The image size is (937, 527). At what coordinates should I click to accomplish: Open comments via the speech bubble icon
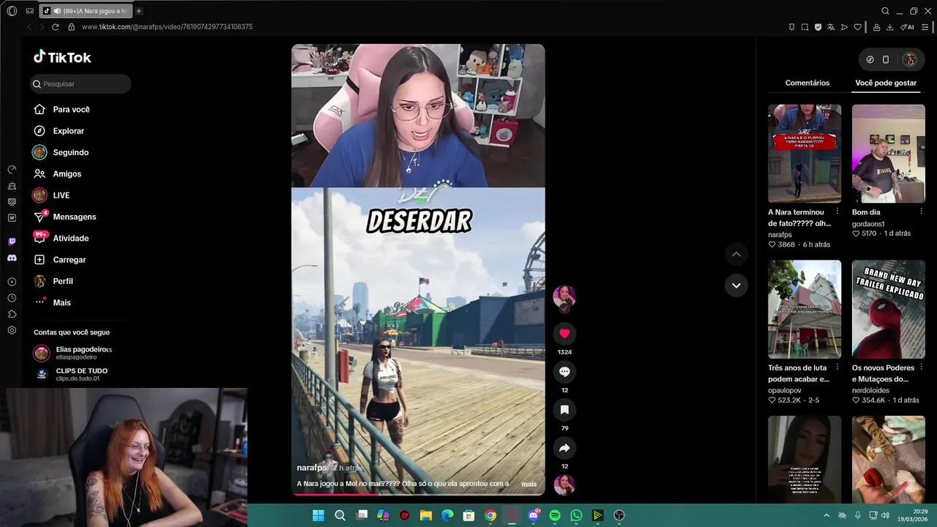(564, 372)
